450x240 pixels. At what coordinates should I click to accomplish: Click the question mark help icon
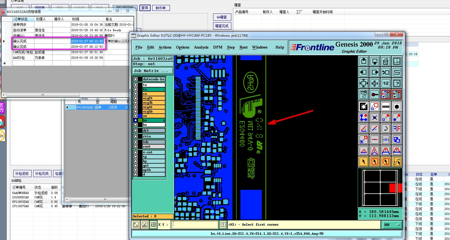[x=397, y=83]
